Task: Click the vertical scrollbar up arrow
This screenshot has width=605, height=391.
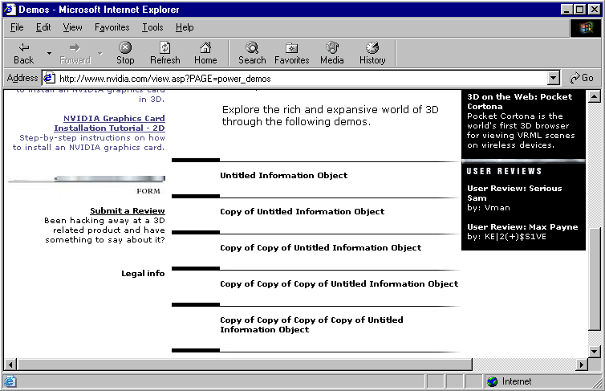Action: tap(595, 96)
